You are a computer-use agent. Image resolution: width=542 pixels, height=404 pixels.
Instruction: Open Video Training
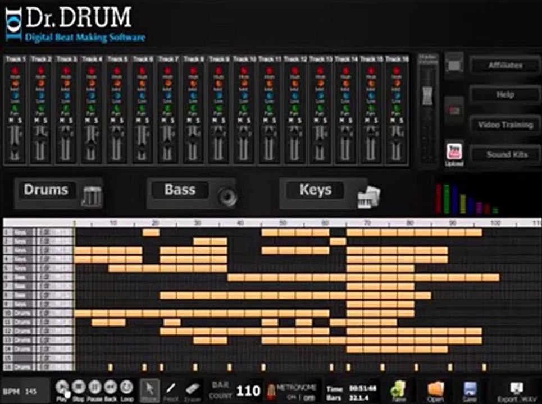pyautogui.click(x=505, y=125)
